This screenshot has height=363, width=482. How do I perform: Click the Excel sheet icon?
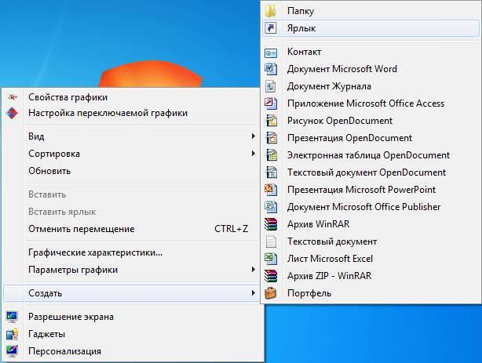(271, 259)
